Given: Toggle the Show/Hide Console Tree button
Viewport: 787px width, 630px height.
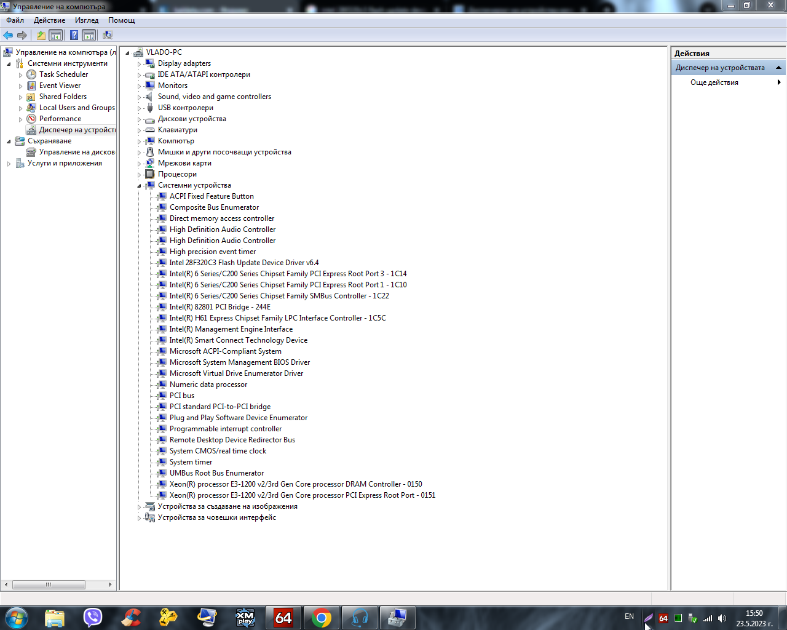Looking at the screenshot, I should coord(56,36).
